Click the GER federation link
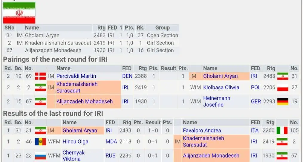 point(256,101)
